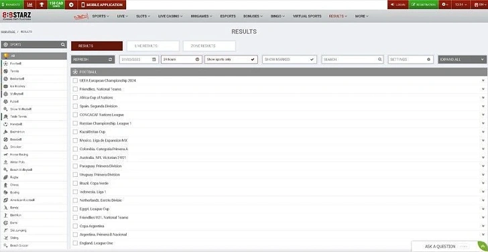The image size is (488, 252).
Task: Click the Ask a Question chat widget
Action: (x=449, y=247)
